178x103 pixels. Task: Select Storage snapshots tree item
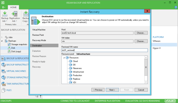tap(18, 44)
